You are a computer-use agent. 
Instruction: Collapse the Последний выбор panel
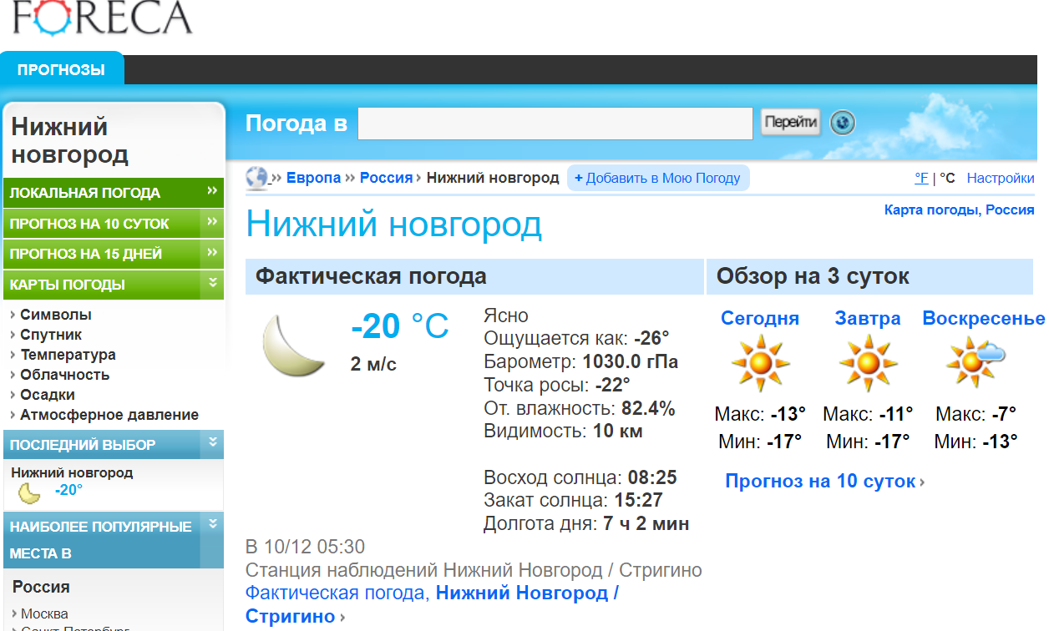[x=212, y=443]
